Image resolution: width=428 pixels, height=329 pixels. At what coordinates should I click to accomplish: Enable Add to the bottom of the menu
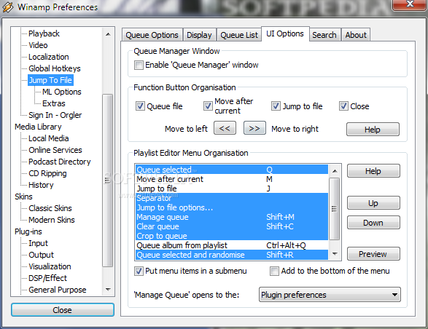tap(274, 271)
